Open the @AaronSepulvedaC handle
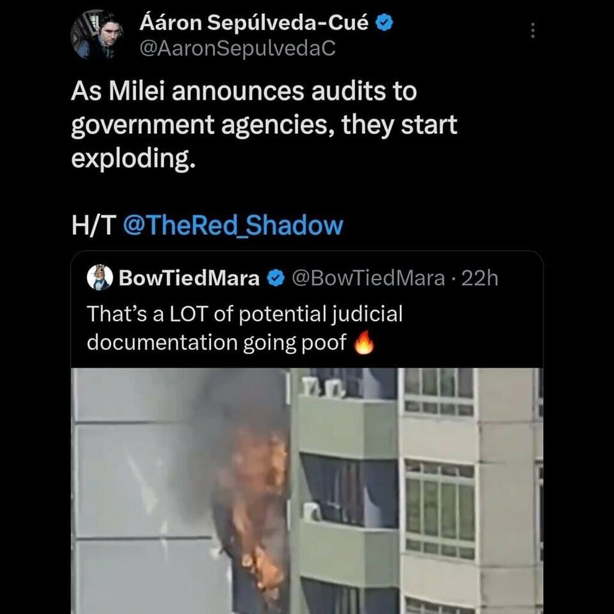Viewport: 614px width, 614px height. click(237, 49)
